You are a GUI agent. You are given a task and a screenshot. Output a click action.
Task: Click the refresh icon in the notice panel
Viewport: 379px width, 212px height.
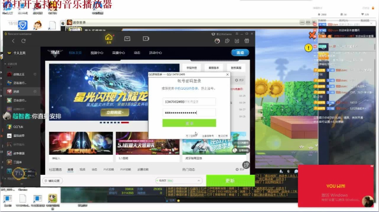[236, 80]
